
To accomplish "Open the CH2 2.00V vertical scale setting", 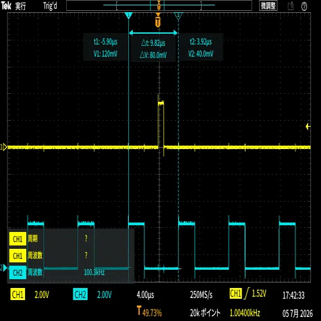I will pos(105,295).
